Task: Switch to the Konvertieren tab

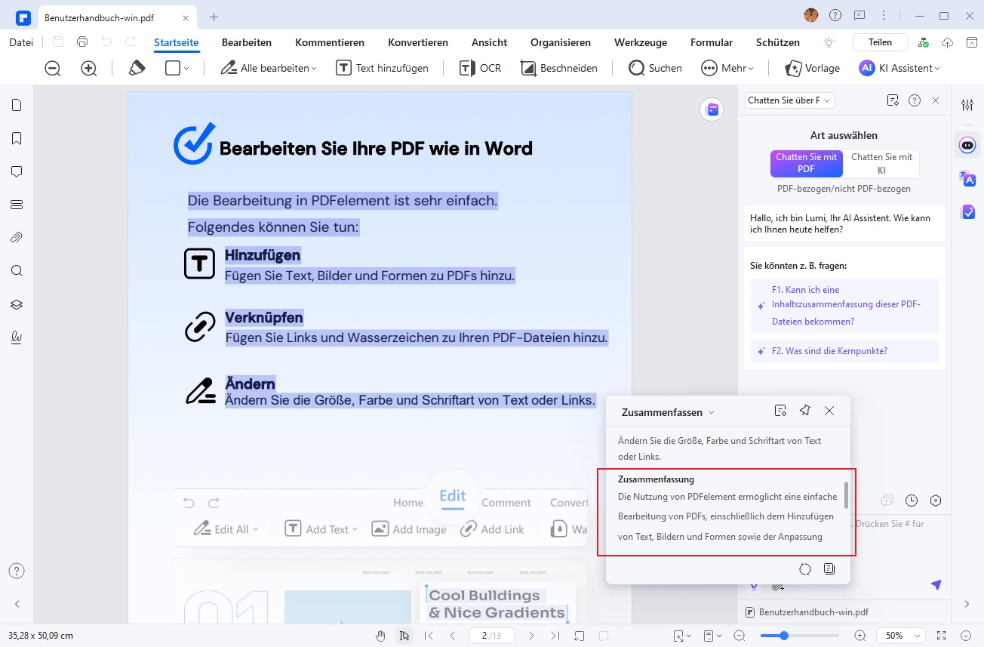Action: point(418,42)
